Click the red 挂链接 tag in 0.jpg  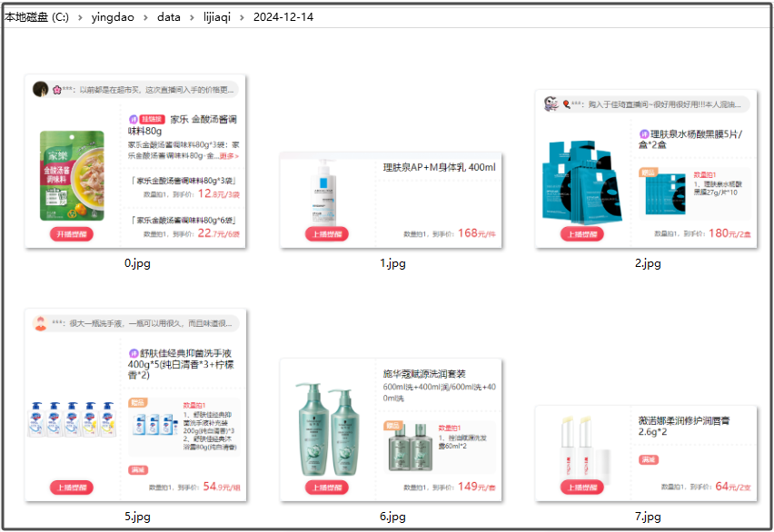[x=152, y=119]
